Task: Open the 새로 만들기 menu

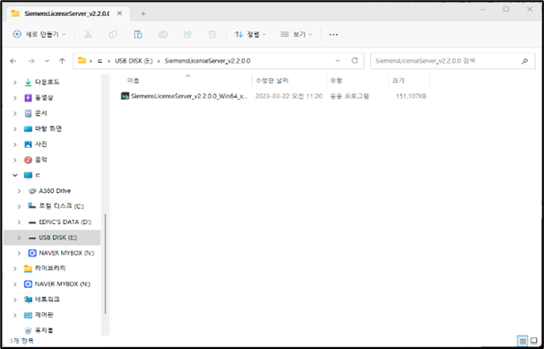Action: point(39,34)
